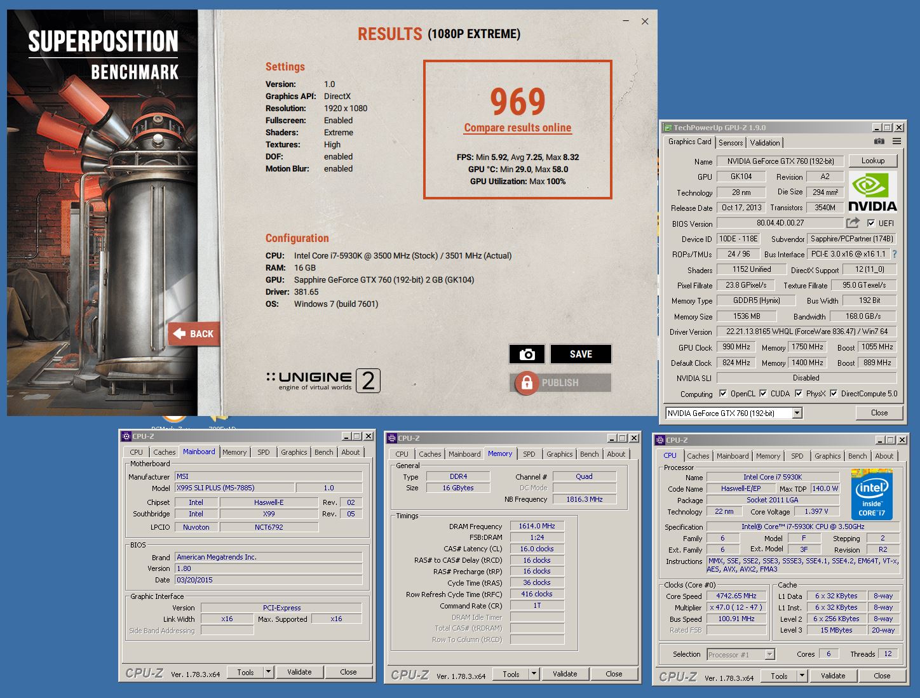Open Tools dropdown arrow in CPU tab CPU-Z window

(802, 676)
